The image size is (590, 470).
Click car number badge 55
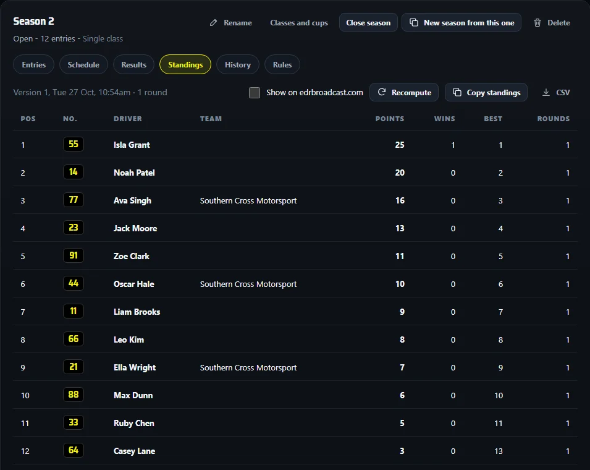(x=74, y=144)
